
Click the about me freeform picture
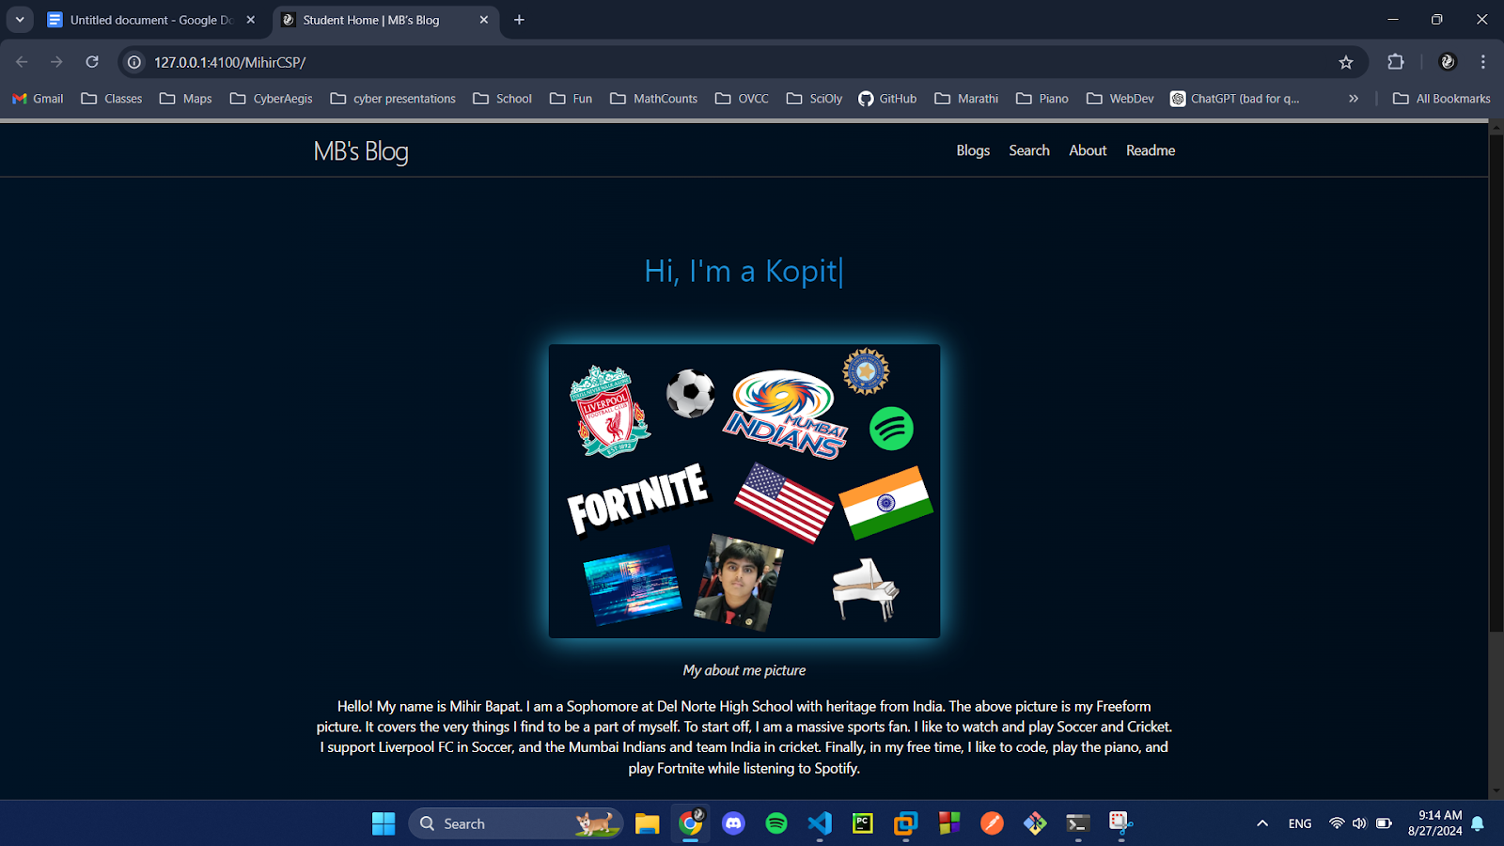(x=744, y=491)
